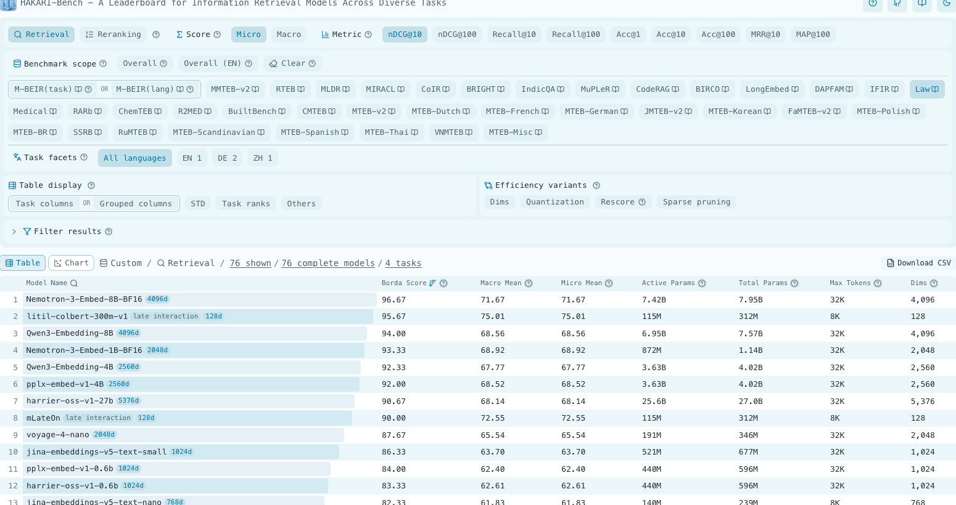Click the help icon next to Reranking

tap(156, 34)
